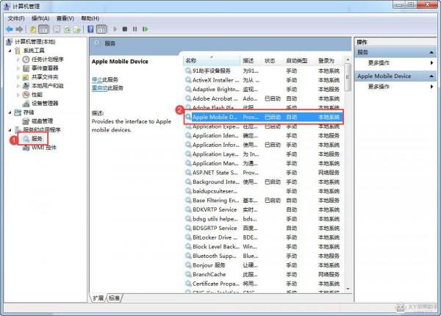Click the 停止 service link
Viewport: 441px width, 316px height.
97,79
